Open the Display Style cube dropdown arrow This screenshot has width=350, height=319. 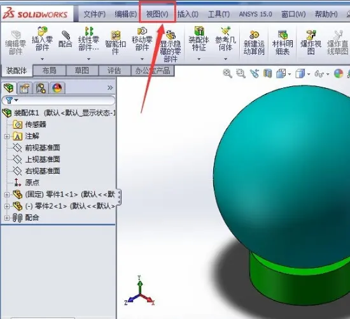tap(309, 74)
